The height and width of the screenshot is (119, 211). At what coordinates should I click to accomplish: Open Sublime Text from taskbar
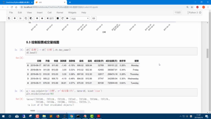coord(51,116)
